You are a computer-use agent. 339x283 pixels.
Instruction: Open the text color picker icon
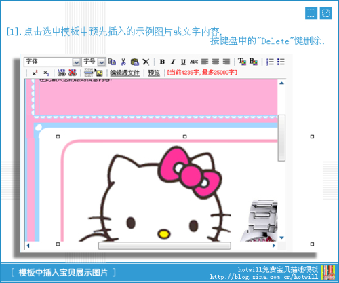coord(242,62)
